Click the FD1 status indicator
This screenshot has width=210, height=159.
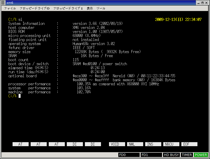pyautogui.click(x=151, y=155)
